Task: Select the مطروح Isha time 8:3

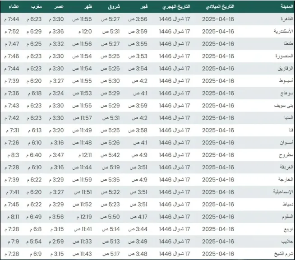Action: click(x=13, y=155)
